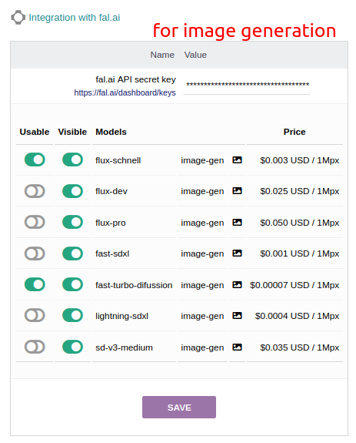The height and width of the screenshot is (443, 356).
Task: Click the Price column header
Action: click(x=294, y=132)
